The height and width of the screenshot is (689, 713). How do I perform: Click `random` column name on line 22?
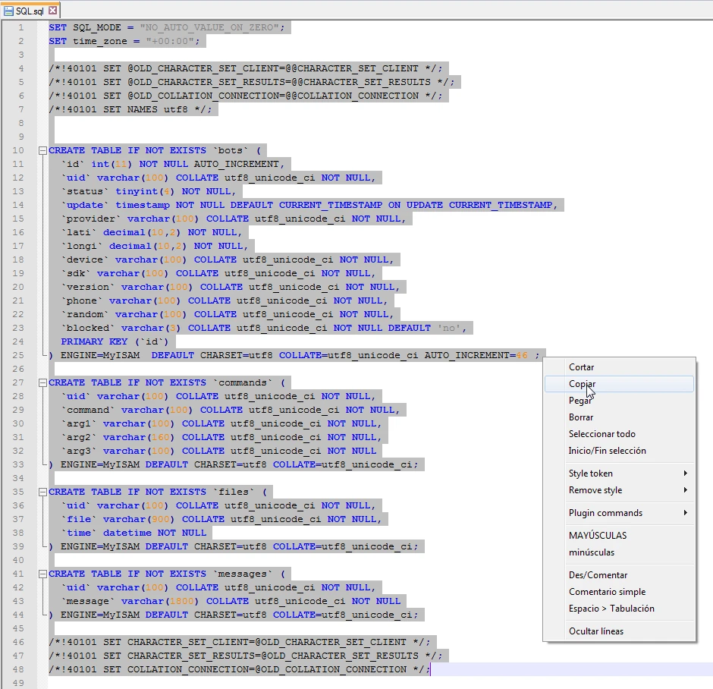pos(85,314)
